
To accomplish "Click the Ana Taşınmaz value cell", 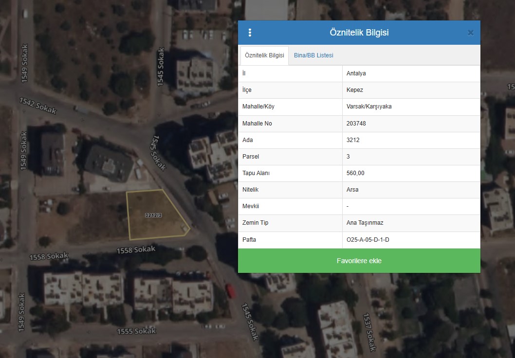I will pyautogui.click(x=365, y=223).
